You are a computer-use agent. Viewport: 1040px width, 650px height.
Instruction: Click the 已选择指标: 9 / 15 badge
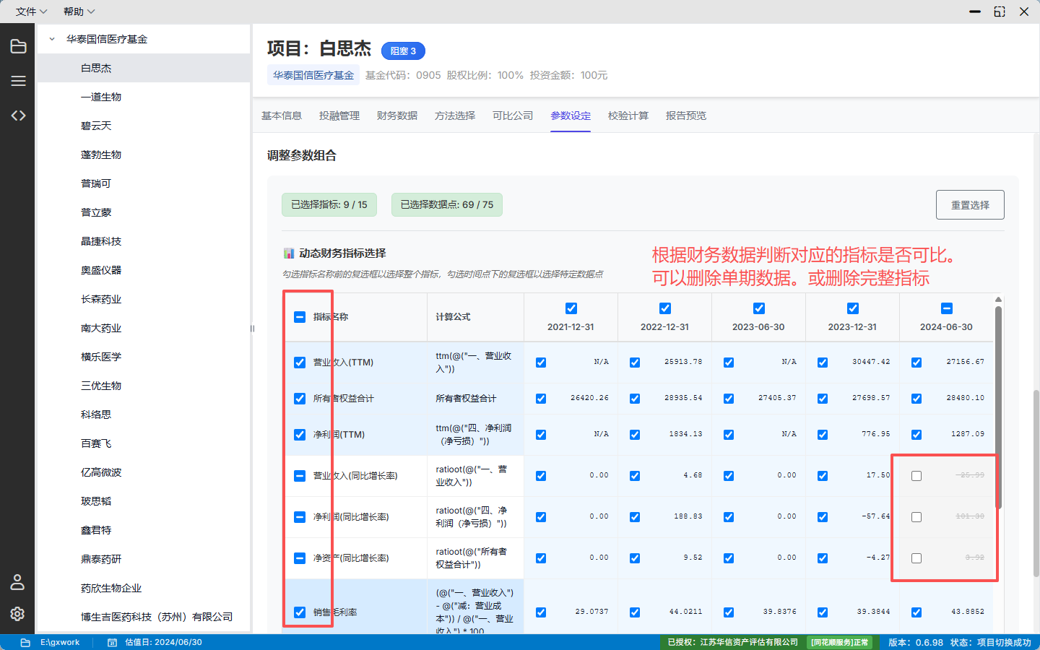click(329, 204)
